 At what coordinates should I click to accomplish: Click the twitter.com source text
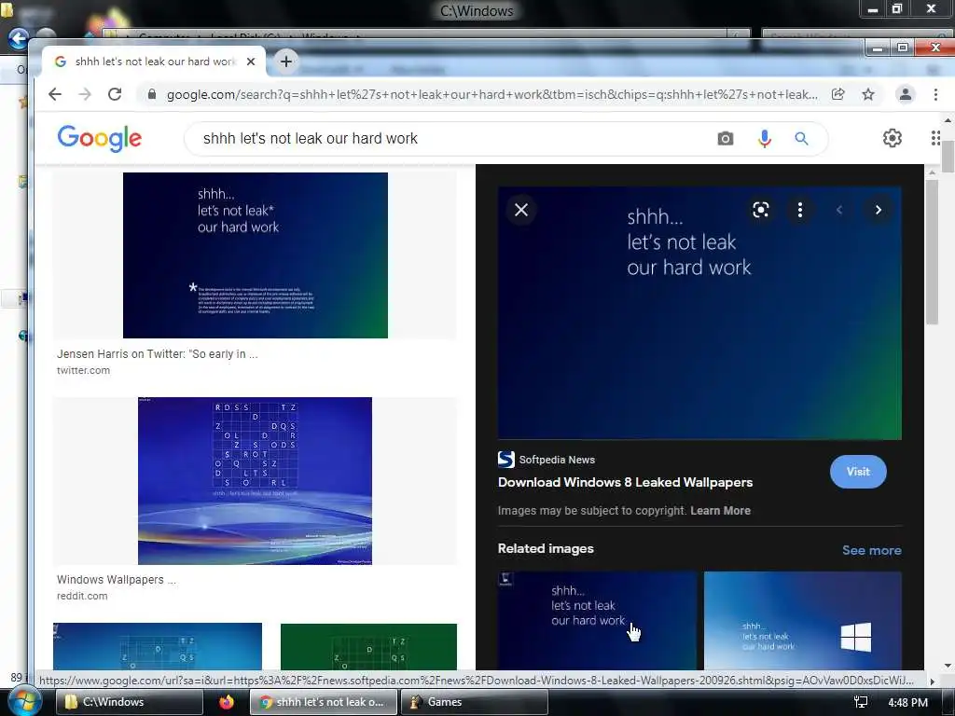pos(83,370)
